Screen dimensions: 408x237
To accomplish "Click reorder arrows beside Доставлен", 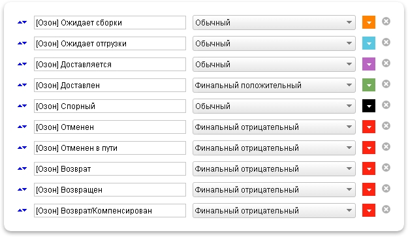I will pyautogui.click(x=22, y=85).
